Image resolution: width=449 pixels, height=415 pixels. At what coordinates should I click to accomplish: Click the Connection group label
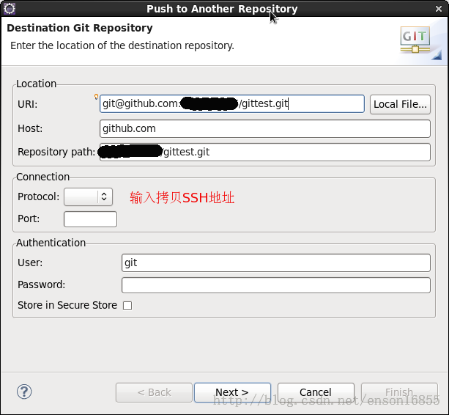[42, 177]
